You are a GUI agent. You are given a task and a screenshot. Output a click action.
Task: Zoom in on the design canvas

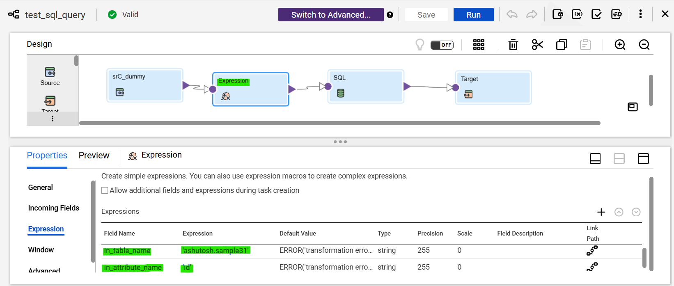620,44
